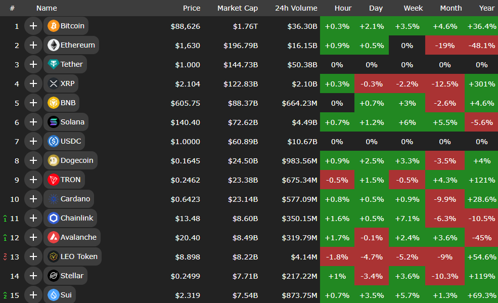
Task: Open the Stellar coin link
Action: point(73,276)
